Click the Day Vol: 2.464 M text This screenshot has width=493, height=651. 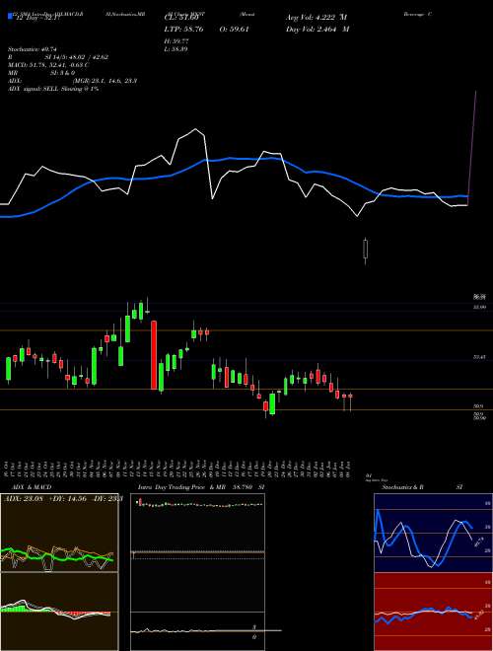click(x=317, y=29)
